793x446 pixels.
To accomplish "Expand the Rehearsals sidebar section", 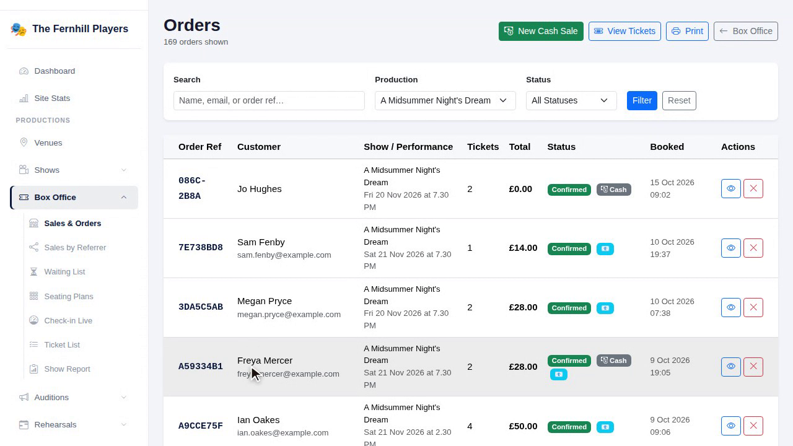I will pos(74,424).
